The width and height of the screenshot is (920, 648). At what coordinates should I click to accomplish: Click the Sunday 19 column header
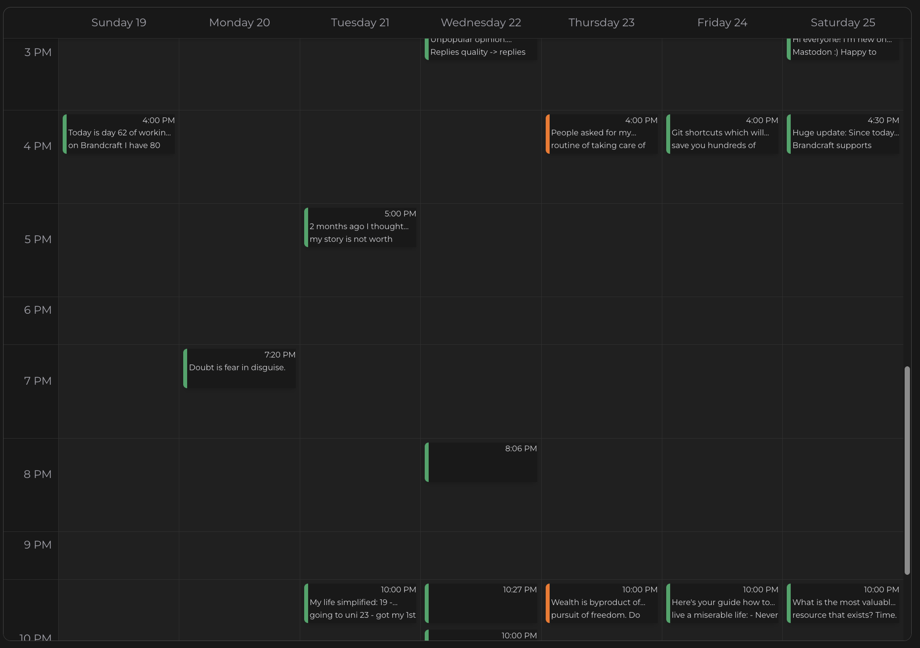click(119, 22)
